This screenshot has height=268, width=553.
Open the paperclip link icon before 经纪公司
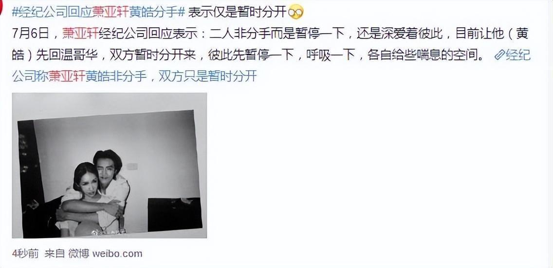[x=500, y=55]
